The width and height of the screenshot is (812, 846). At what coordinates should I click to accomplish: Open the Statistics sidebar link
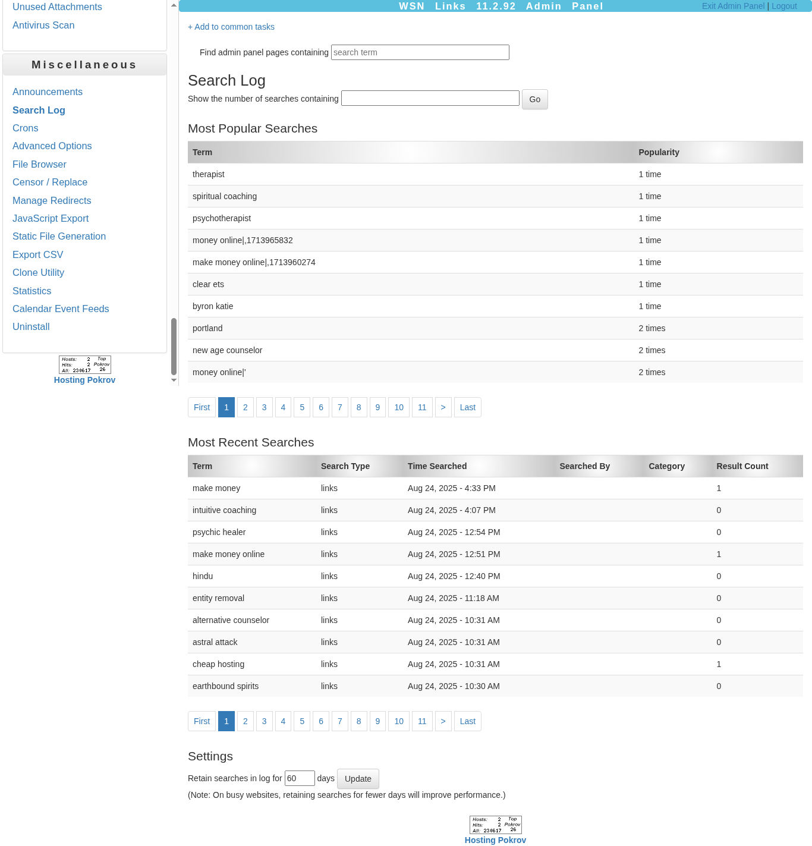coord(32,291)
